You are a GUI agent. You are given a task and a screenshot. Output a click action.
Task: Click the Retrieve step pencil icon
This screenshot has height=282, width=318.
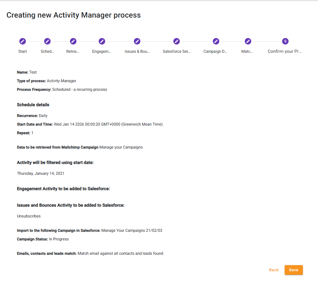73,41
